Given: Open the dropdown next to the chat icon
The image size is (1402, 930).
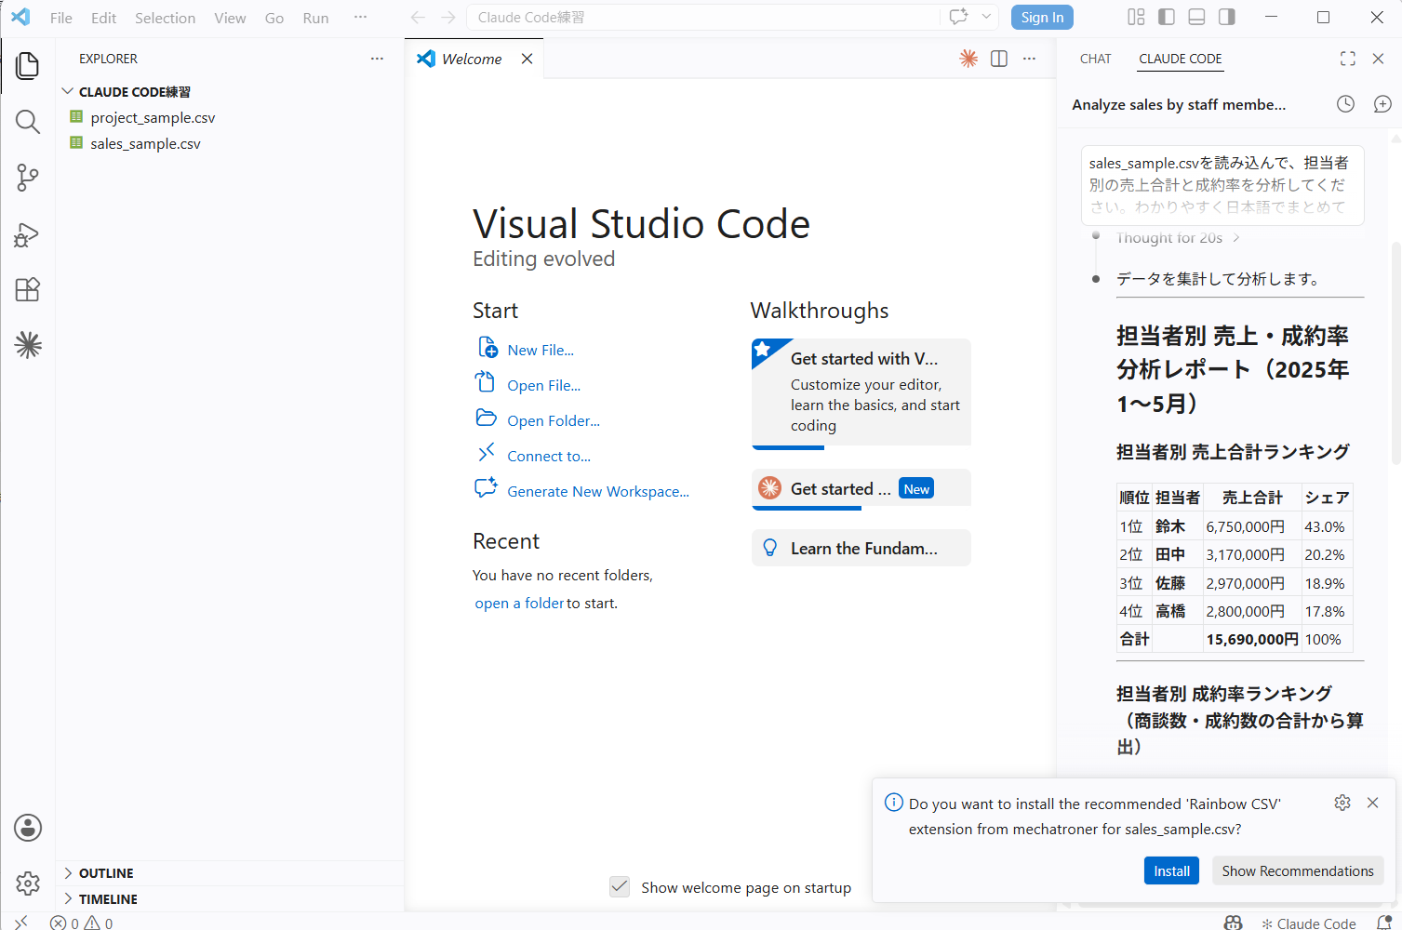Looking at the screenshot, I should tap(986, 17).
